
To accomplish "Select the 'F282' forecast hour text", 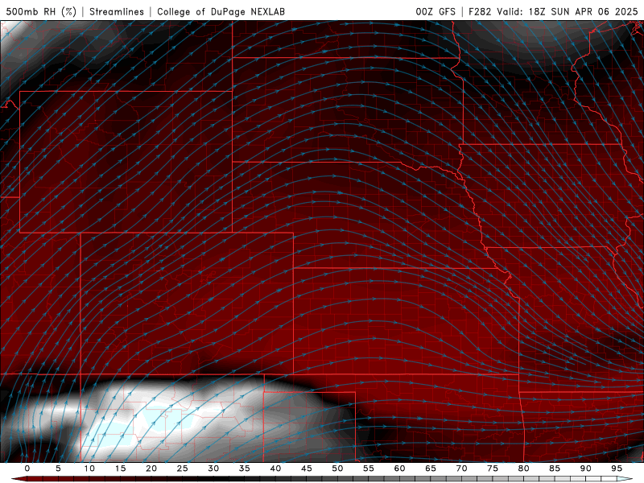I will click(x=480, y=11).
